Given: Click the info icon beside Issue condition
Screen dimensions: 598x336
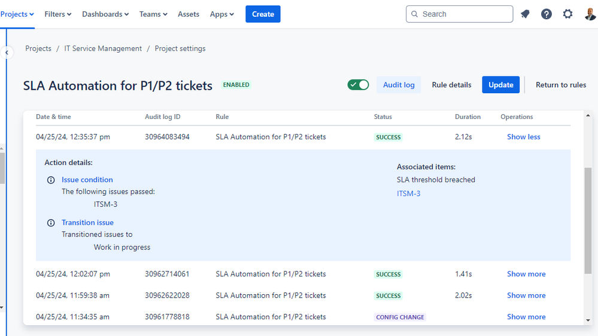Looking at the screenshot, I should pyautogui.click(x=51, y=180).
